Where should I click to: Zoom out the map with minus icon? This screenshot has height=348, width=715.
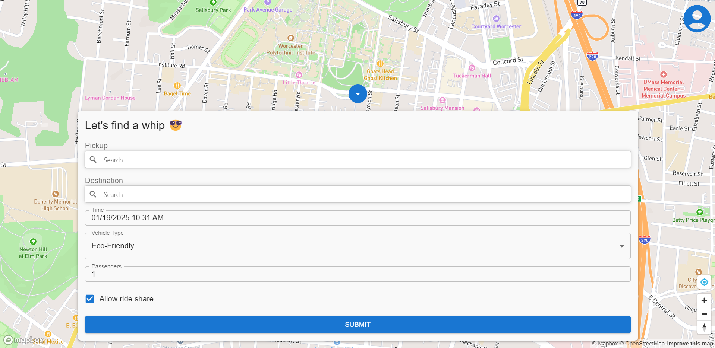(704, 314)
